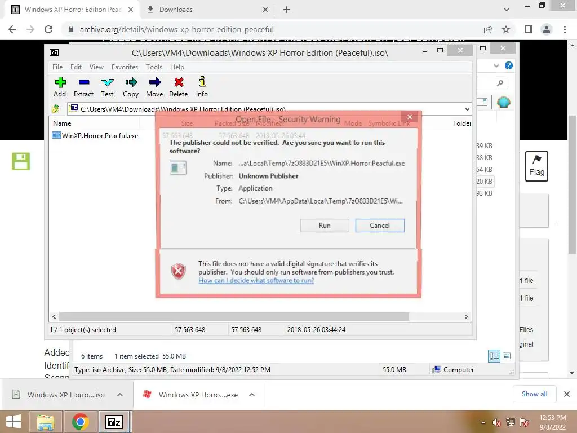Image resolution: width=577 pixels, height=433 pixels.
Task: Click the Computer status bar entry
Action: (x=454, y=370)
